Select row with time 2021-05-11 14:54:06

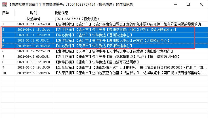33,24
